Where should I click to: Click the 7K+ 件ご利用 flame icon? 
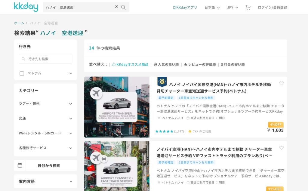[x=190, y=131]
